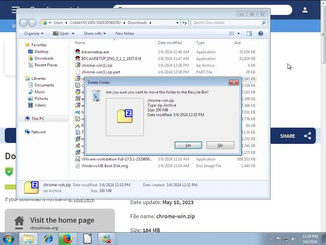Change view using the view icon
326x245 pixels.
coord(232,33)
